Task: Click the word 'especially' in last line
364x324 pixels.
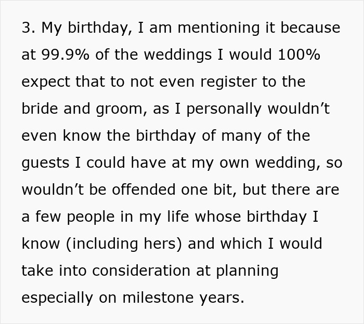Action: coord(57,298)
